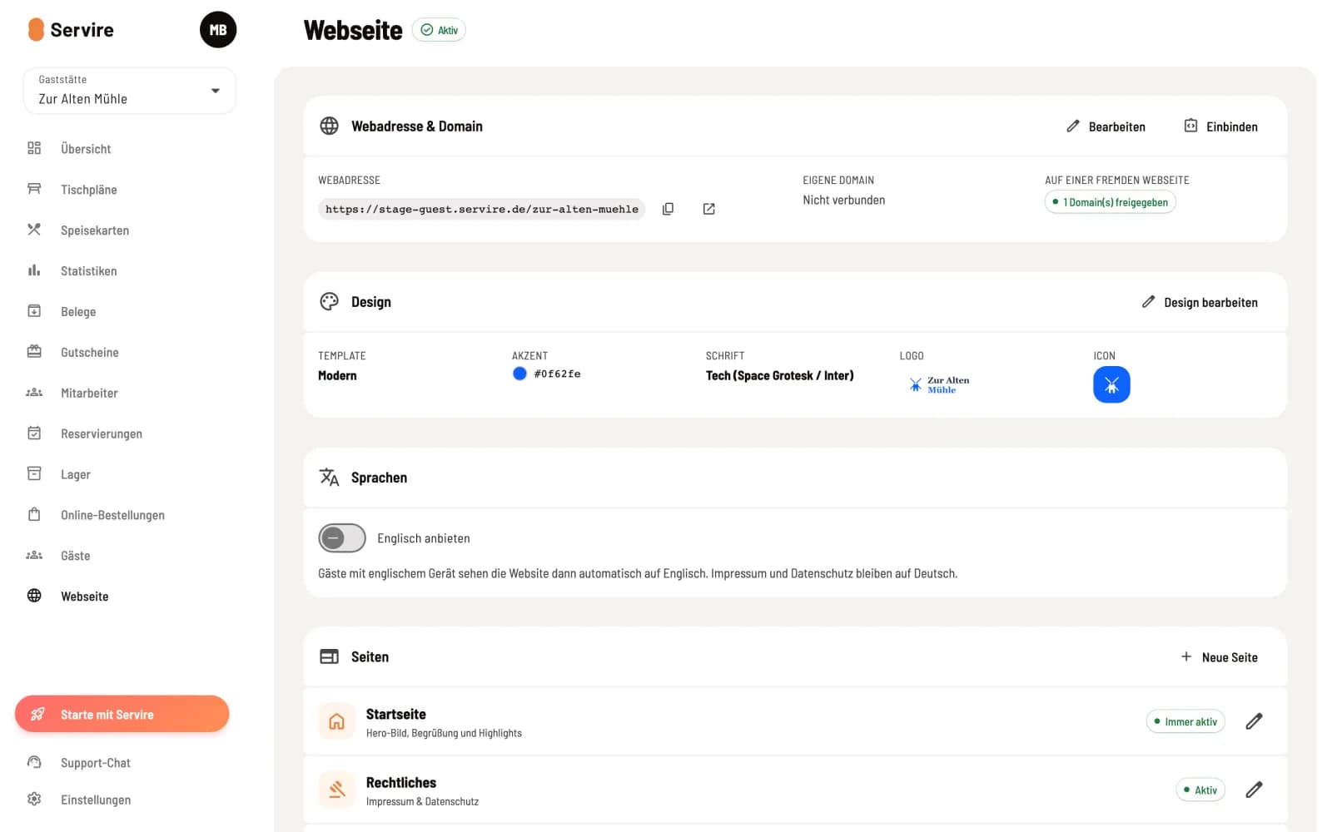Screen dimensions: 1332x832
Task: Copy the web address to clipboard
Action: pos(668,209)
